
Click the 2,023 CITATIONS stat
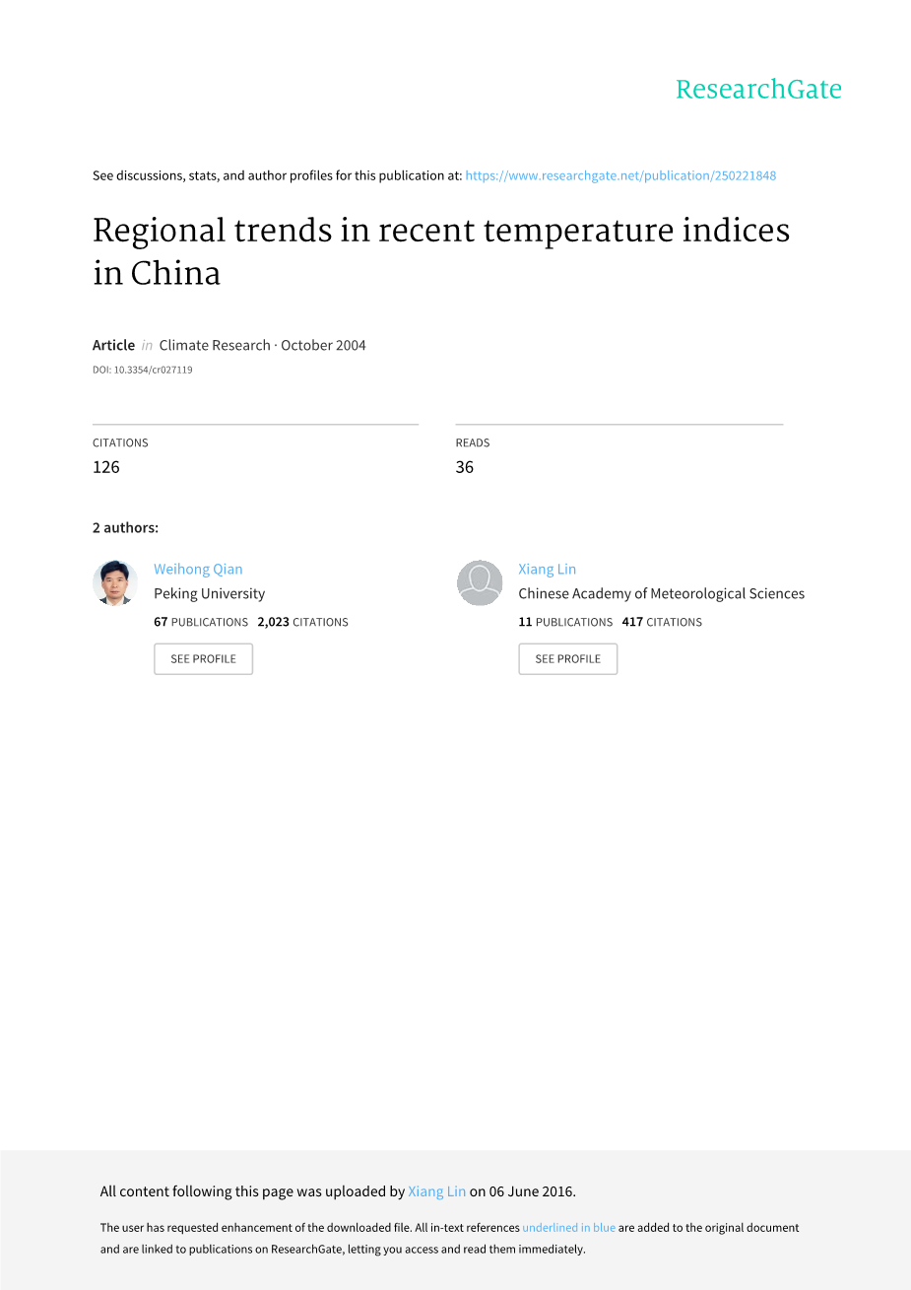pos(302,622)
